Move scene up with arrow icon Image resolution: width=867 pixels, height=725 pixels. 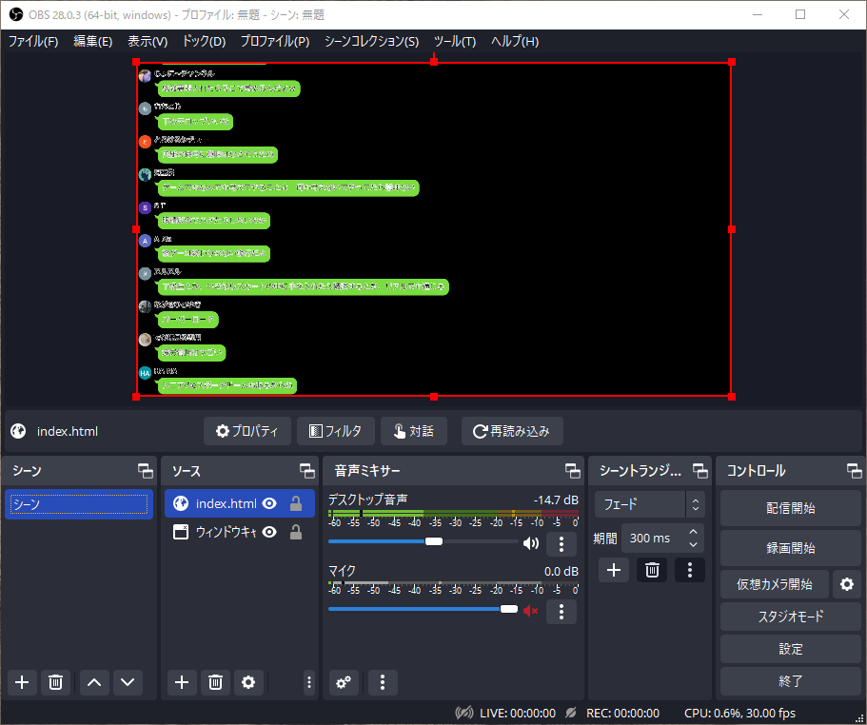(x=93, y=682)
